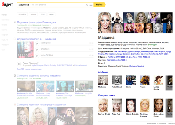
Task: Seek on the Masterpiece progress bar
Action: pyautogui.click(x=67, y=45)
